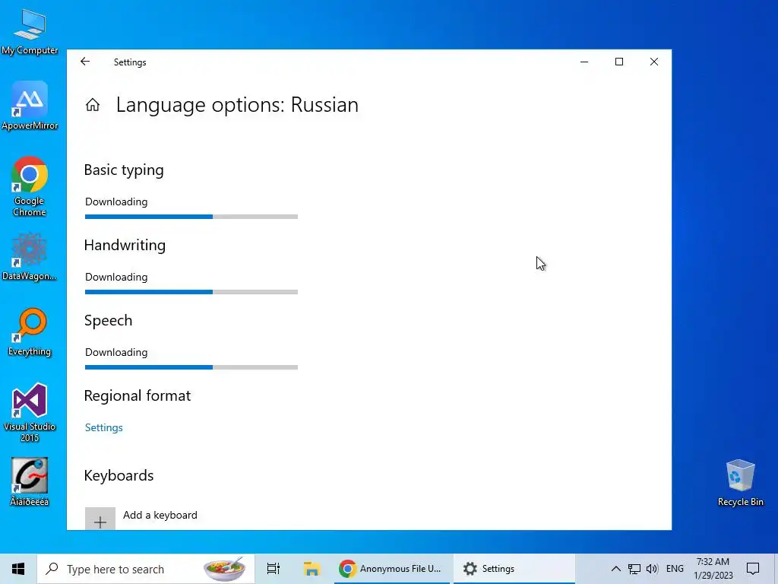Open the clock showing 7:32 AM
The image size is (778, 584).
[x=713, y=569]
